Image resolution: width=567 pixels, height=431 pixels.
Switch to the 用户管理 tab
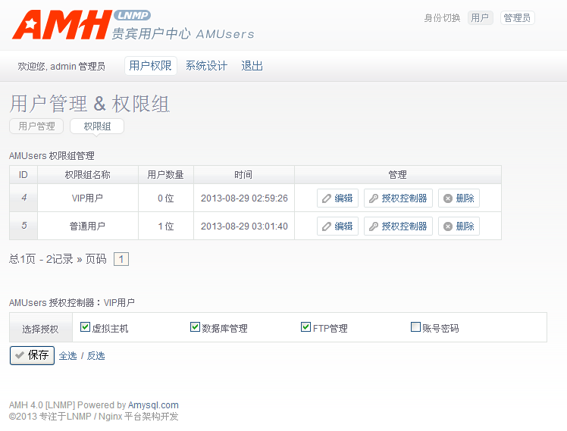(36, 126)
